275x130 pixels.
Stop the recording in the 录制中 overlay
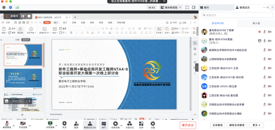(29, 16)
